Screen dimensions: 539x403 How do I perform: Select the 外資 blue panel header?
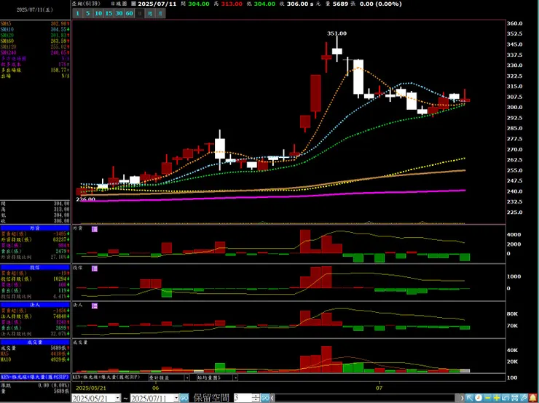click(x=35, y=228)
